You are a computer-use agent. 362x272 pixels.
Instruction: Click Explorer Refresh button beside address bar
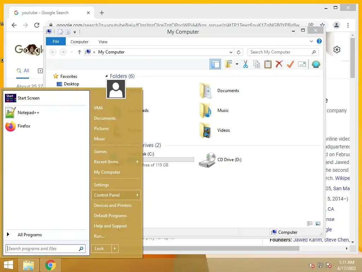[239, 52]
